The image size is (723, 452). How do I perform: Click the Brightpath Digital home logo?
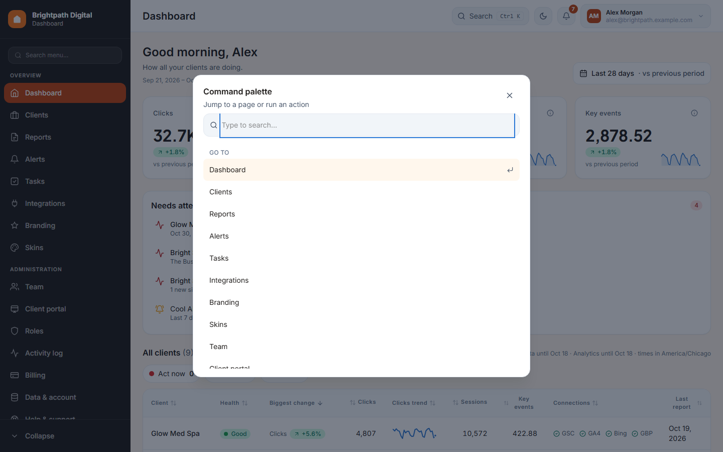[x=17, y=19]
